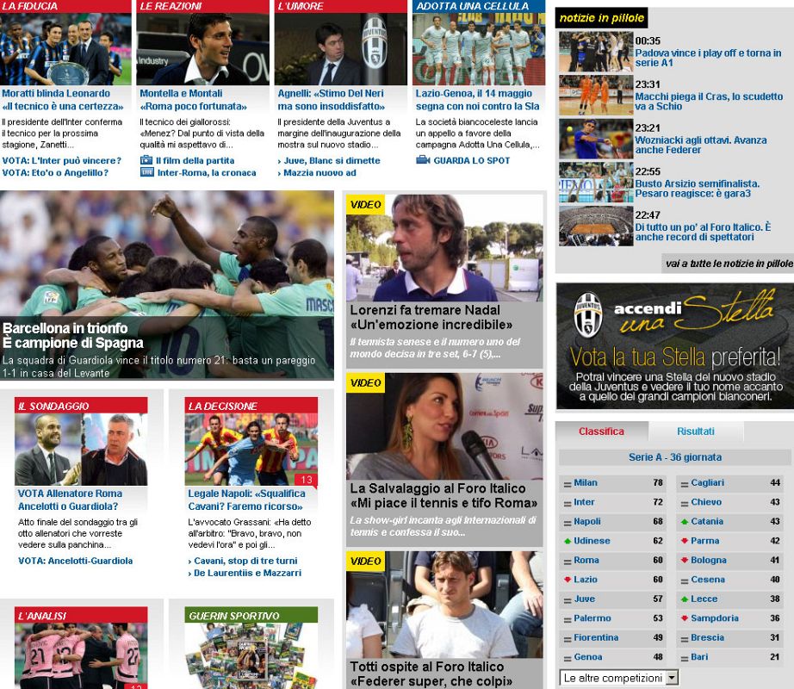Click the red down arrow next to Lazio
Screen dimensions: 794x689
pos(568,580)
